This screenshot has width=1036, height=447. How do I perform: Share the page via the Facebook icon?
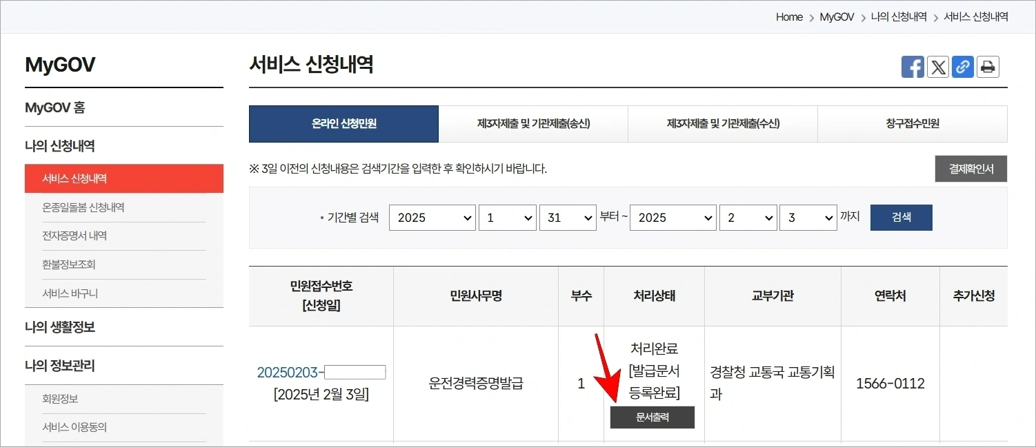(913, 66)
